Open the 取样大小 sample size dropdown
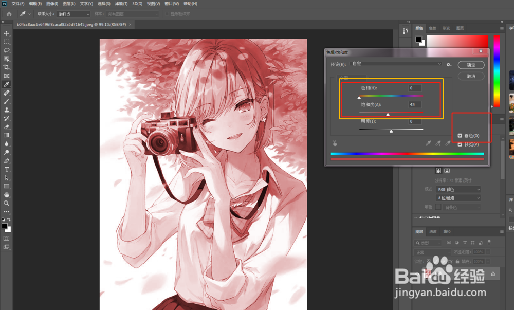Image resolution: width=514 pixels, height=310 pixels. [x=73, y=14]
